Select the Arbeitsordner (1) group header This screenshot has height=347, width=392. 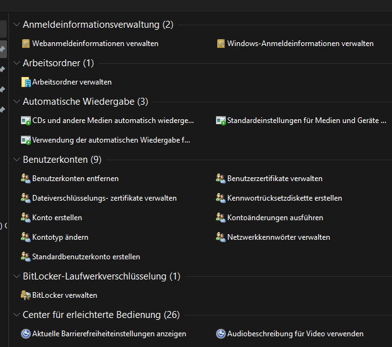click(x=58, y=63)
